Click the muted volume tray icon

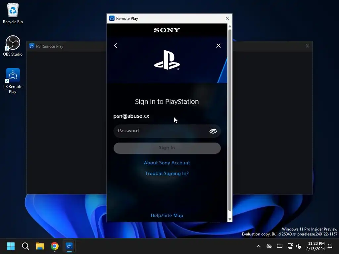click(299, 246)
